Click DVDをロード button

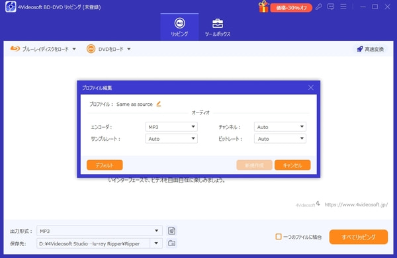[105, 49]
